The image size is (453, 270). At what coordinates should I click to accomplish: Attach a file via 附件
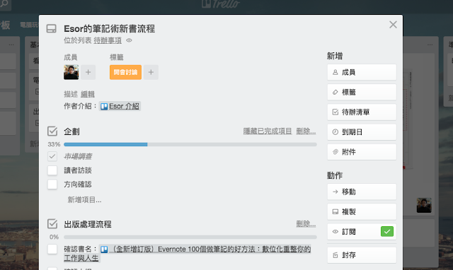tap(362, 152)
